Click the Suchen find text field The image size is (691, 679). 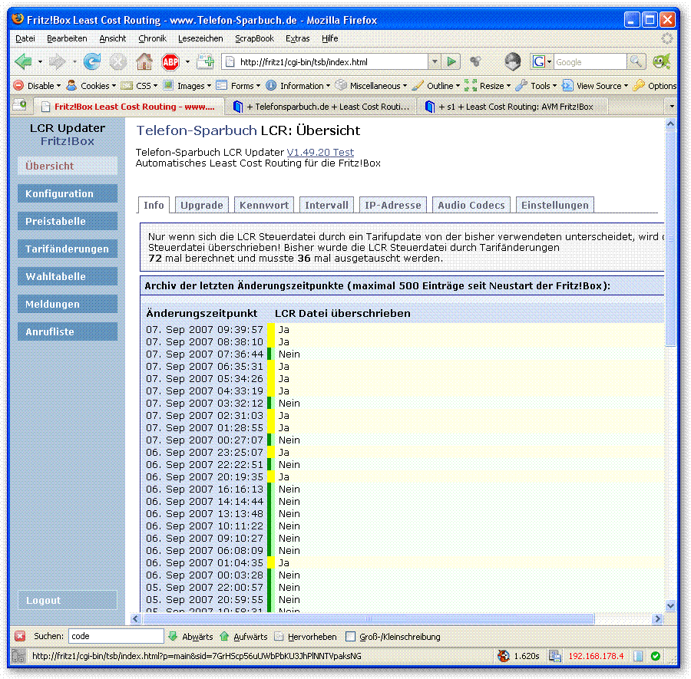116,636
